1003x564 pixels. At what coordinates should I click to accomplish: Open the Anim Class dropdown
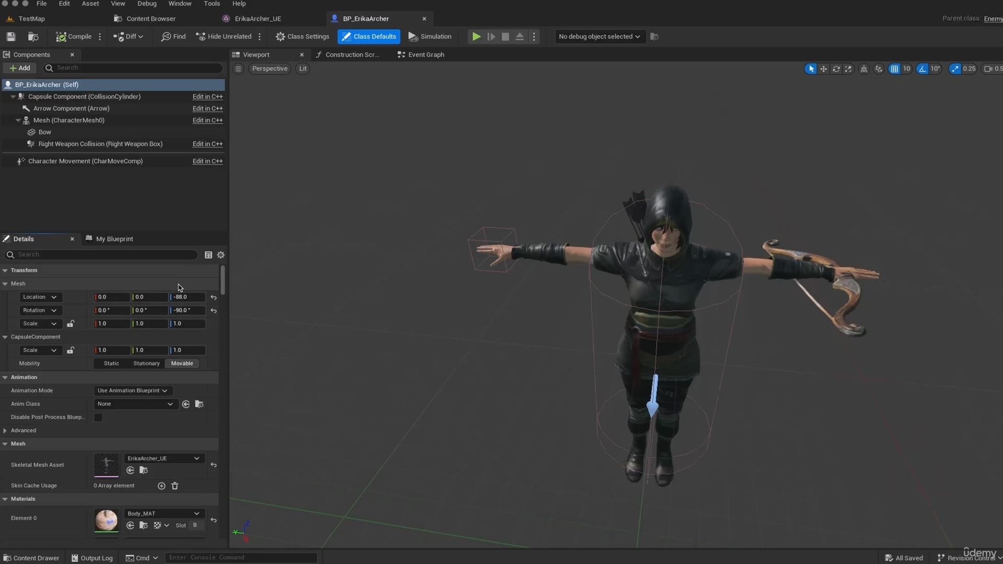click(x=134, y=404)
